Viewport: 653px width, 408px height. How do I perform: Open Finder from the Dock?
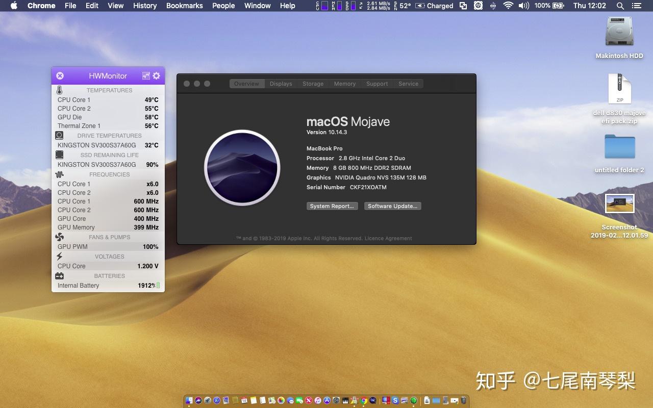click(x=189, y=400)
